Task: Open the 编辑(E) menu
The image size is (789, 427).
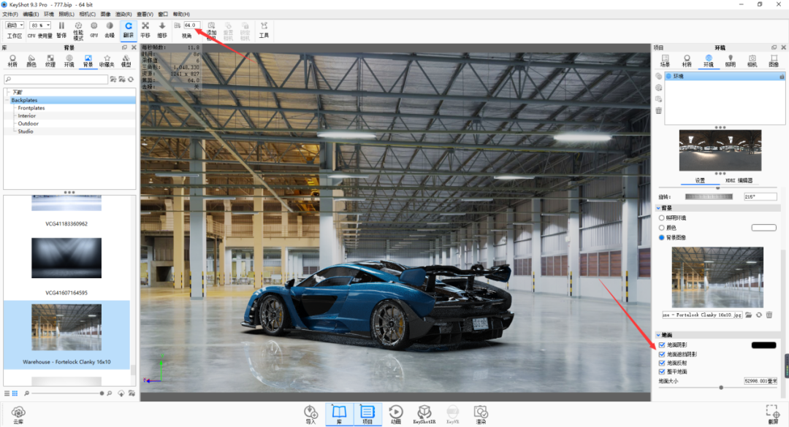Action: tap(31, 14)
